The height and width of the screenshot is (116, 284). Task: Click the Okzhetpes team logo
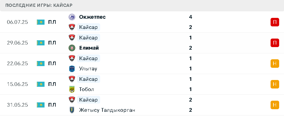pyautogui.click(x=72, y=17)
